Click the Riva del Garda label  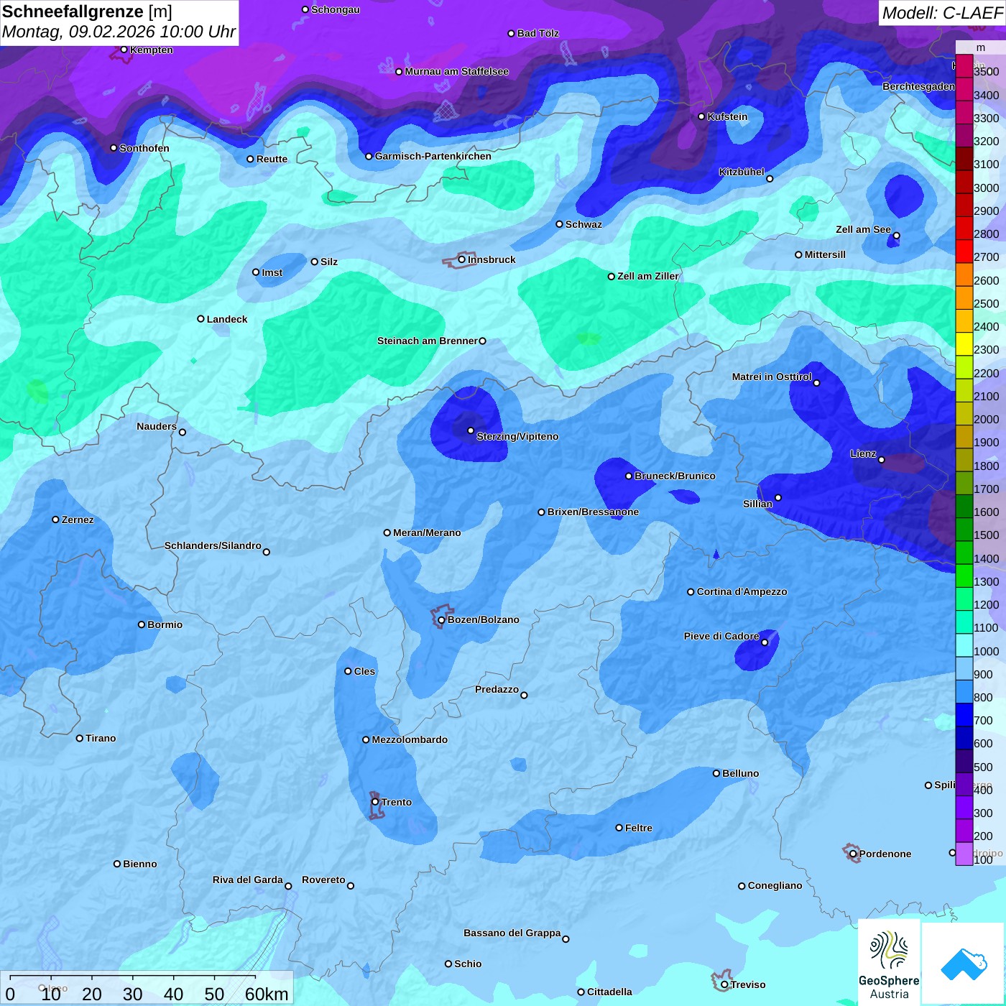pos(248,880)
